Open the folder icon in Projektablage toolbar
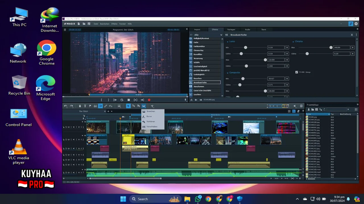This screenshot has width=364, height=204. (x=313, y=109)
